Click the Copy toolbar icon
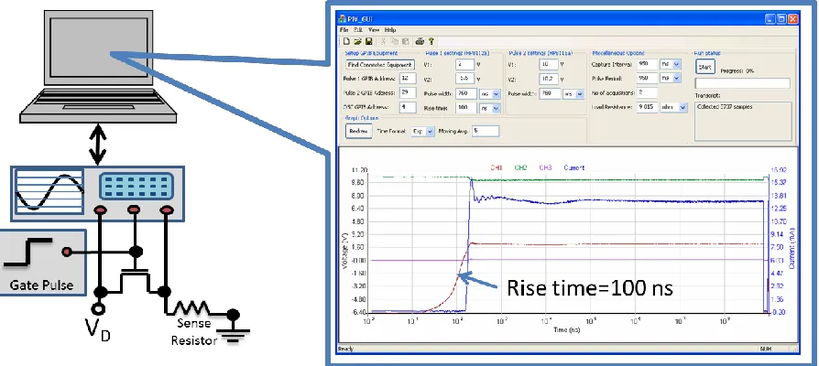This screenshot has width=819, height=366. coord(395,41)
